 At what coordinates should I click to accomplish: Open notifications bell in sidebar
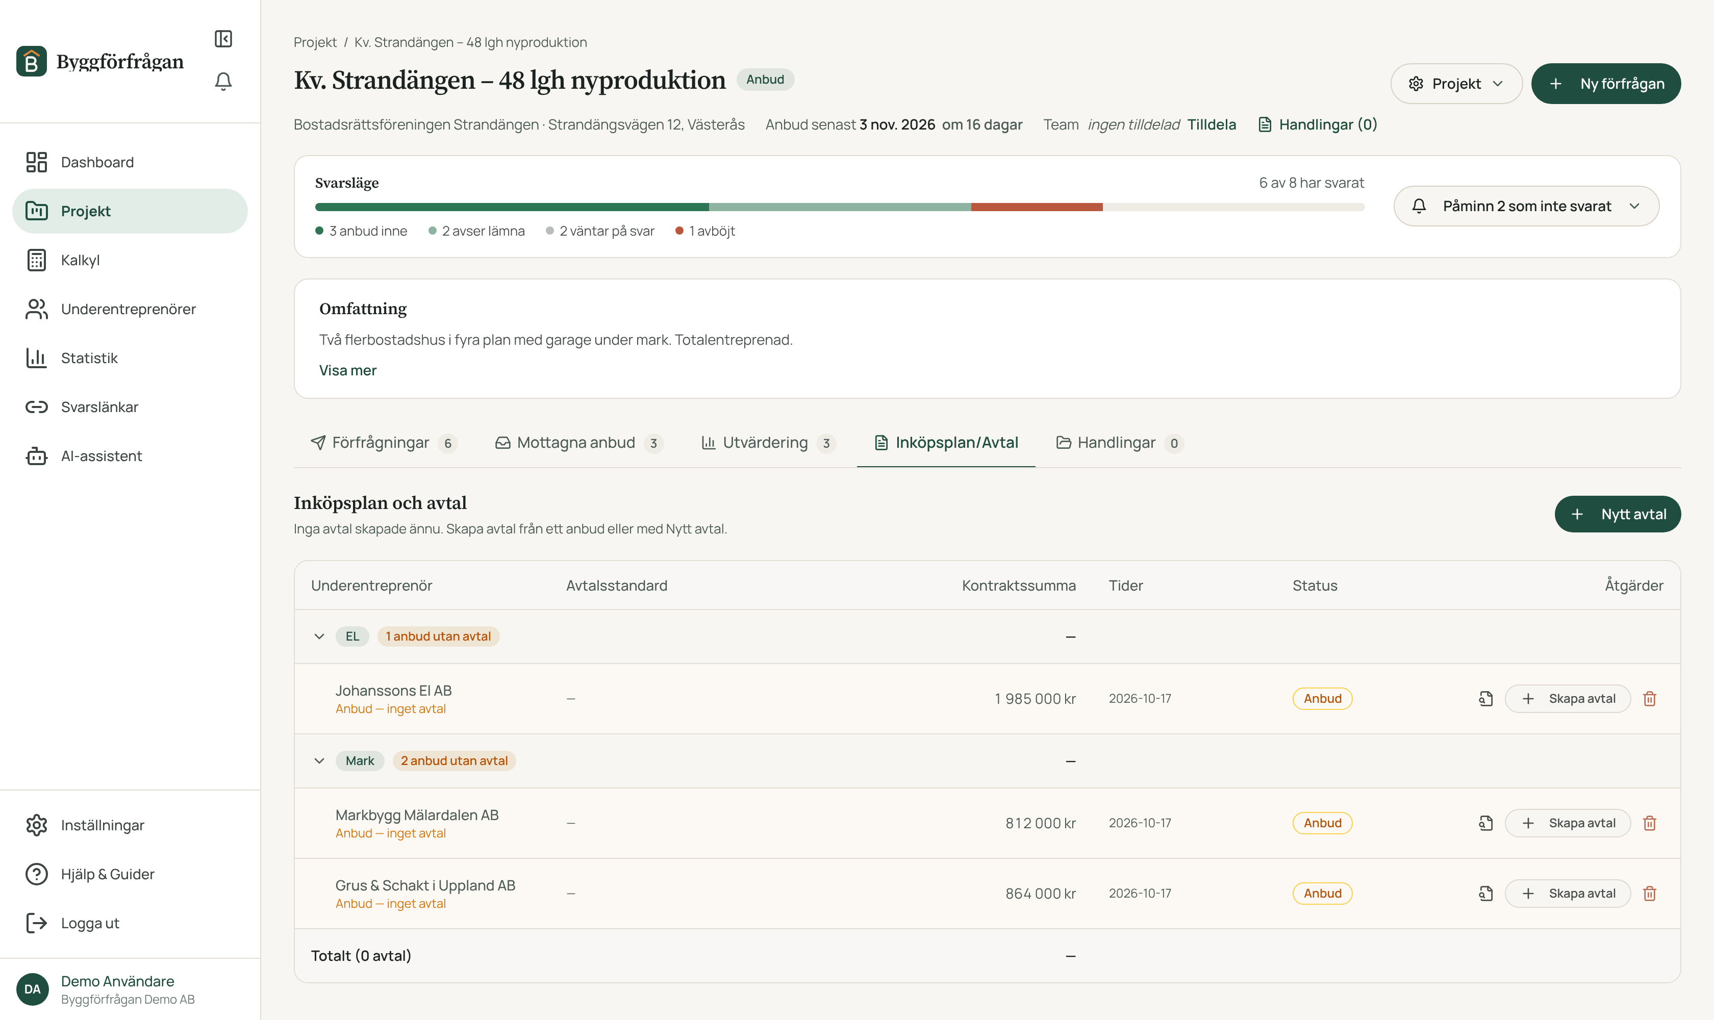pos(223,81)
